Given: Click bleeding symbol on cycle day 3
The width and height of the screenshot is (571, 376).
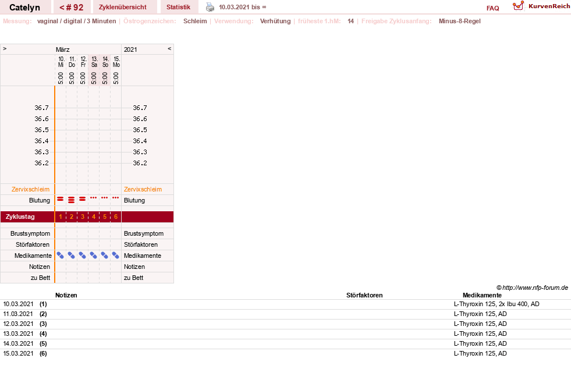Looking at the screenshot, I should [x=83, y=198].
